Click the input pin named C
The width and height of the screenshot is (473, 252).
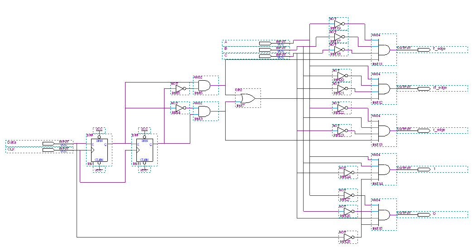pyautogui.click(x=265, y=56)
